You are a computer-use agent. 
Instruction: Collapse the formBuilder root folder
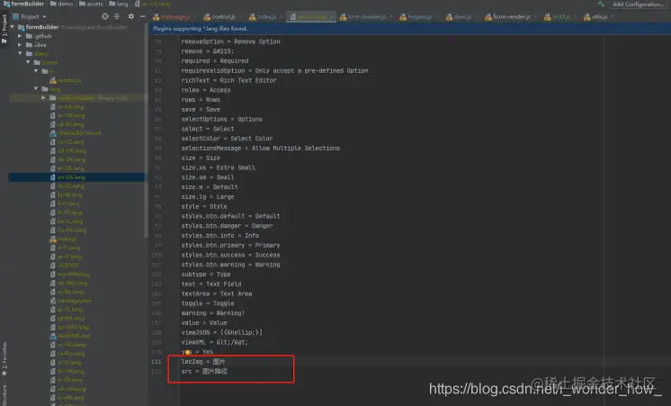click(13, 27)
